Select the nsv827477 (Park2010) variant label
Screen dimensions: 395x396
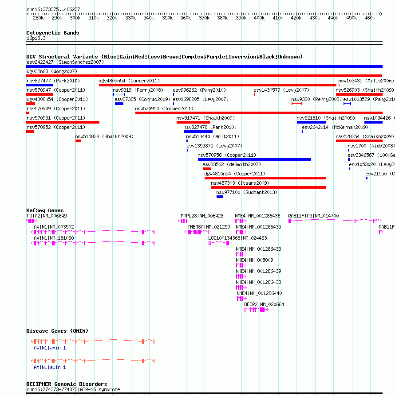point(53,81)
